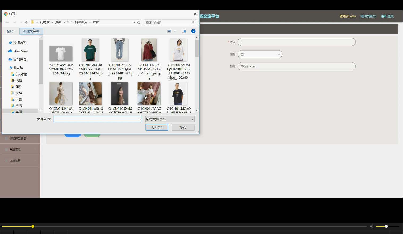
Task: Click the video progress slider handle
Action: (33, 227)
